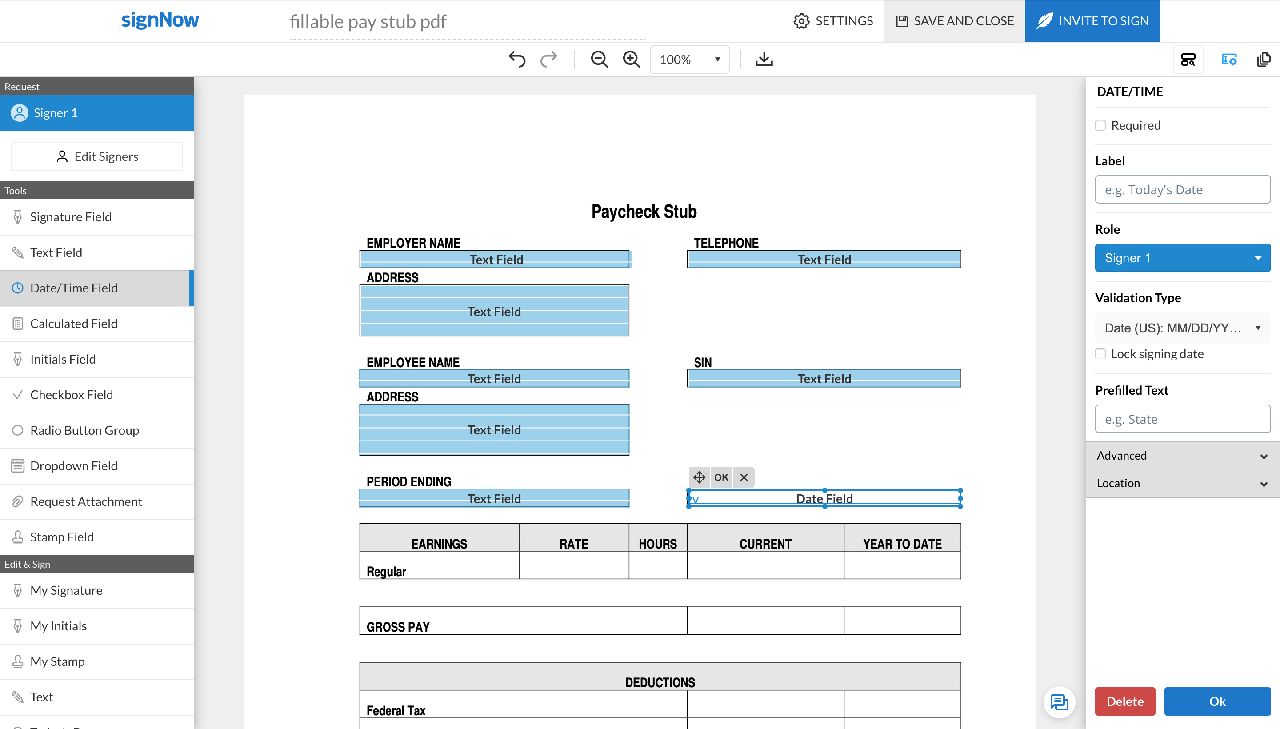The height and width of the screenshot is (729, 1280).
Task: Click the Delete button
Action: [x=1124, y=701]
